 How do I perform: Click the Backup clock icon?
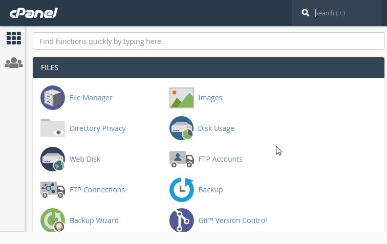[x=182, y=190]
